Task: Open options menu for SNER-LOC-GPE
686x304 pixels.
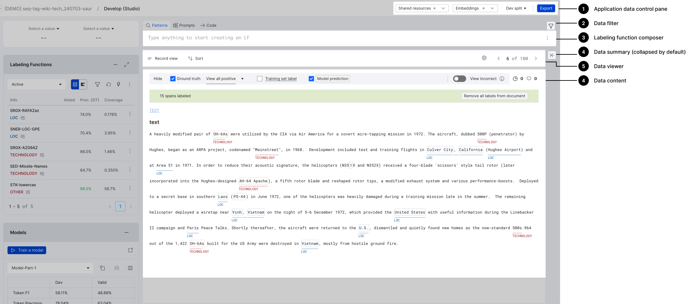Action: pos(130,133)
